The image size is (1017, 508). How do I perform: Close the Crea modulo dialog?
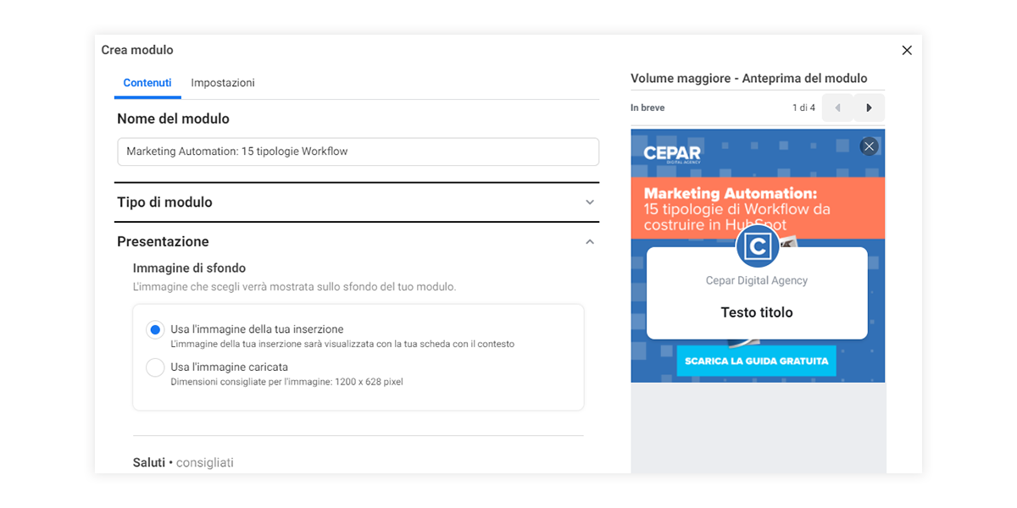907,50
